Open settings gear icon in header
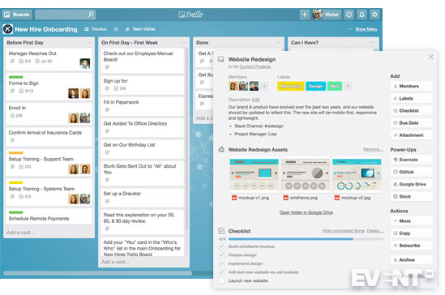Viewport: 445px width, 295px height. click(x=374, y=15)
